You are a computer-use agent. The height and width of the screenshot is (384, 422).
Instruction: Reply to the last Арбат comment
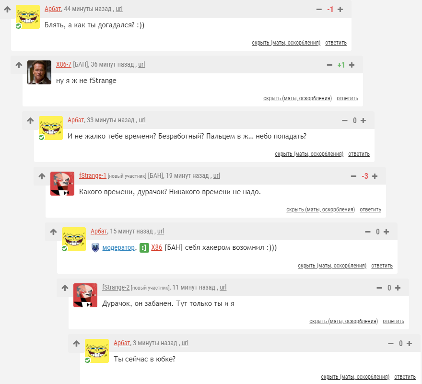[405, 377]
